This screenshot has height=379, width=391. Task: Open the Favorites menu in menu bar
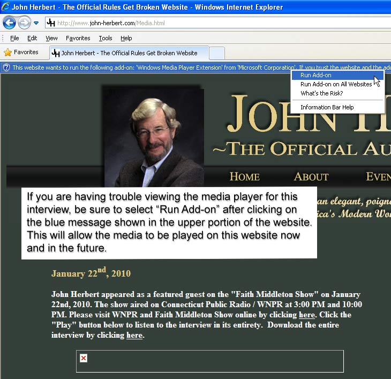78,38
